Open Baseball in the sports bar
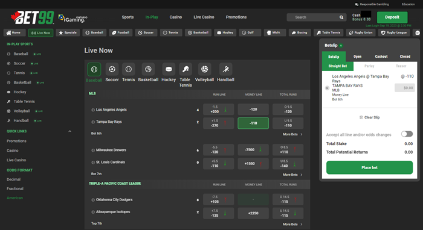Image resolution: width=423 pixels, height=230 pixels. click(94, 33)
